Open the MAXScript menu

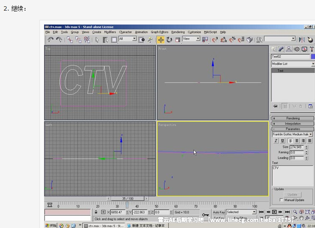click(210, 32)
